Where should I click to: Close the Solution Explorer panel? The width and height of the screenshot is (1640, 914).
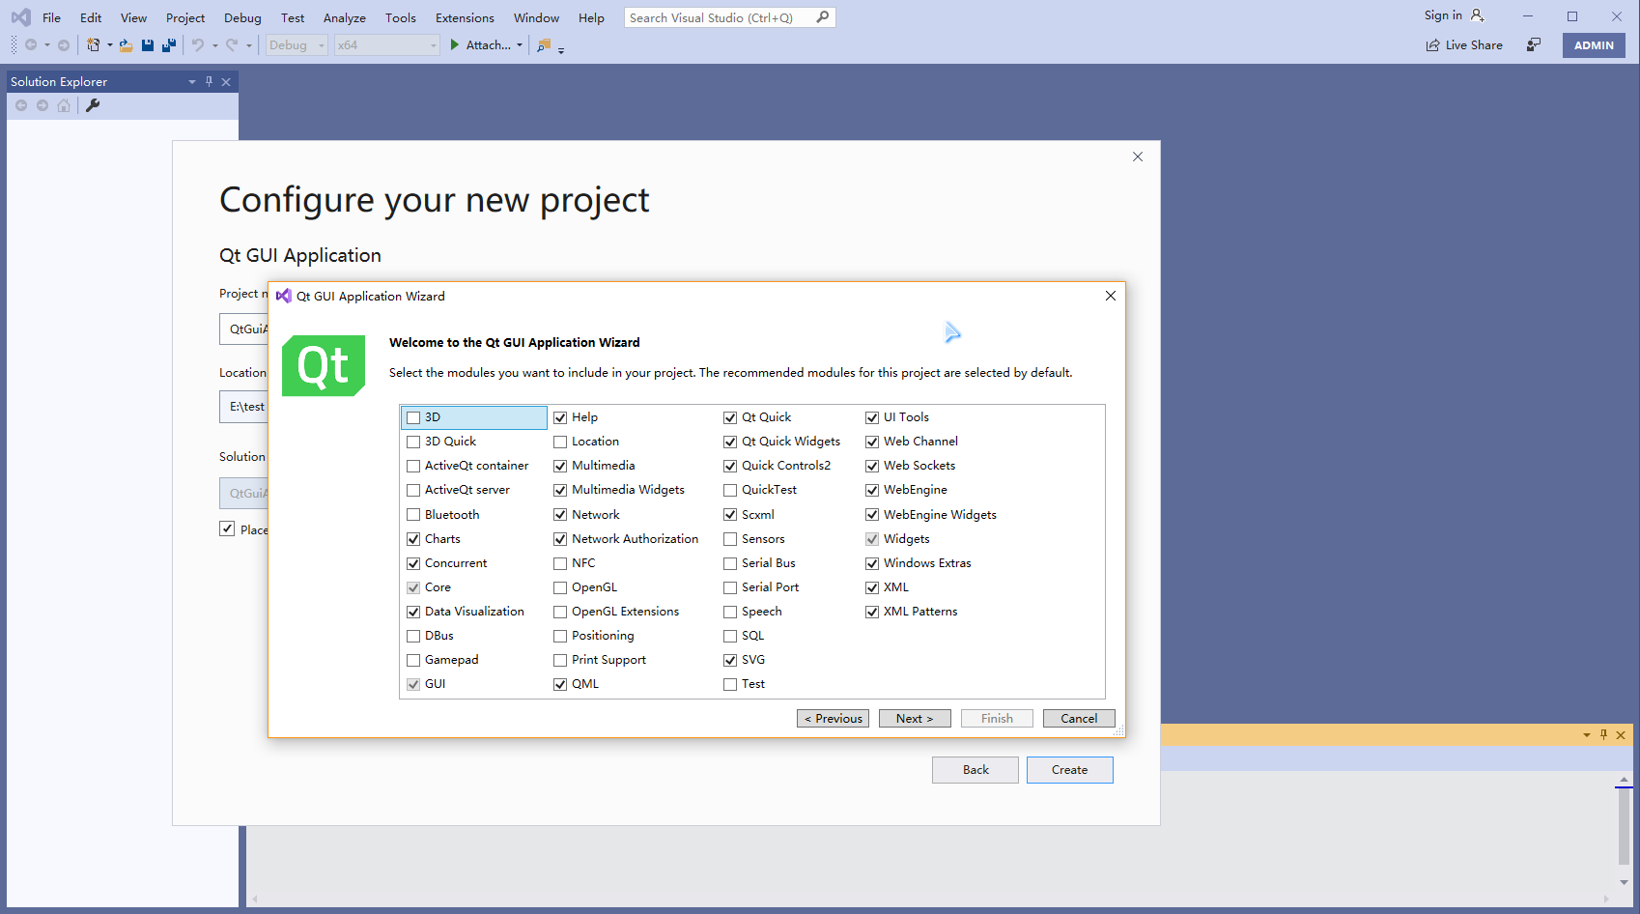226,82
